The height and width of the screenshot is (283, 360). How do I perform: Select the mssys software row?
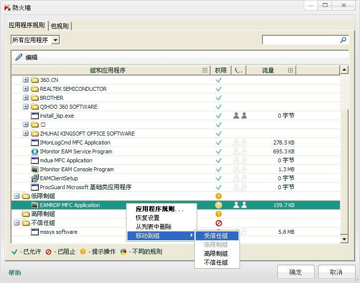point(176,232)
